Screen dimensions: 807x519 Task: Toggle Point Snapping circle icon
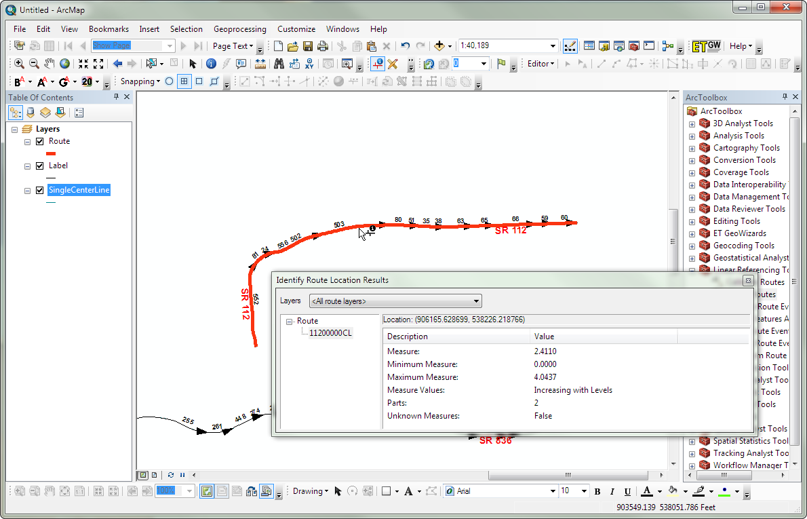point(169,81)
